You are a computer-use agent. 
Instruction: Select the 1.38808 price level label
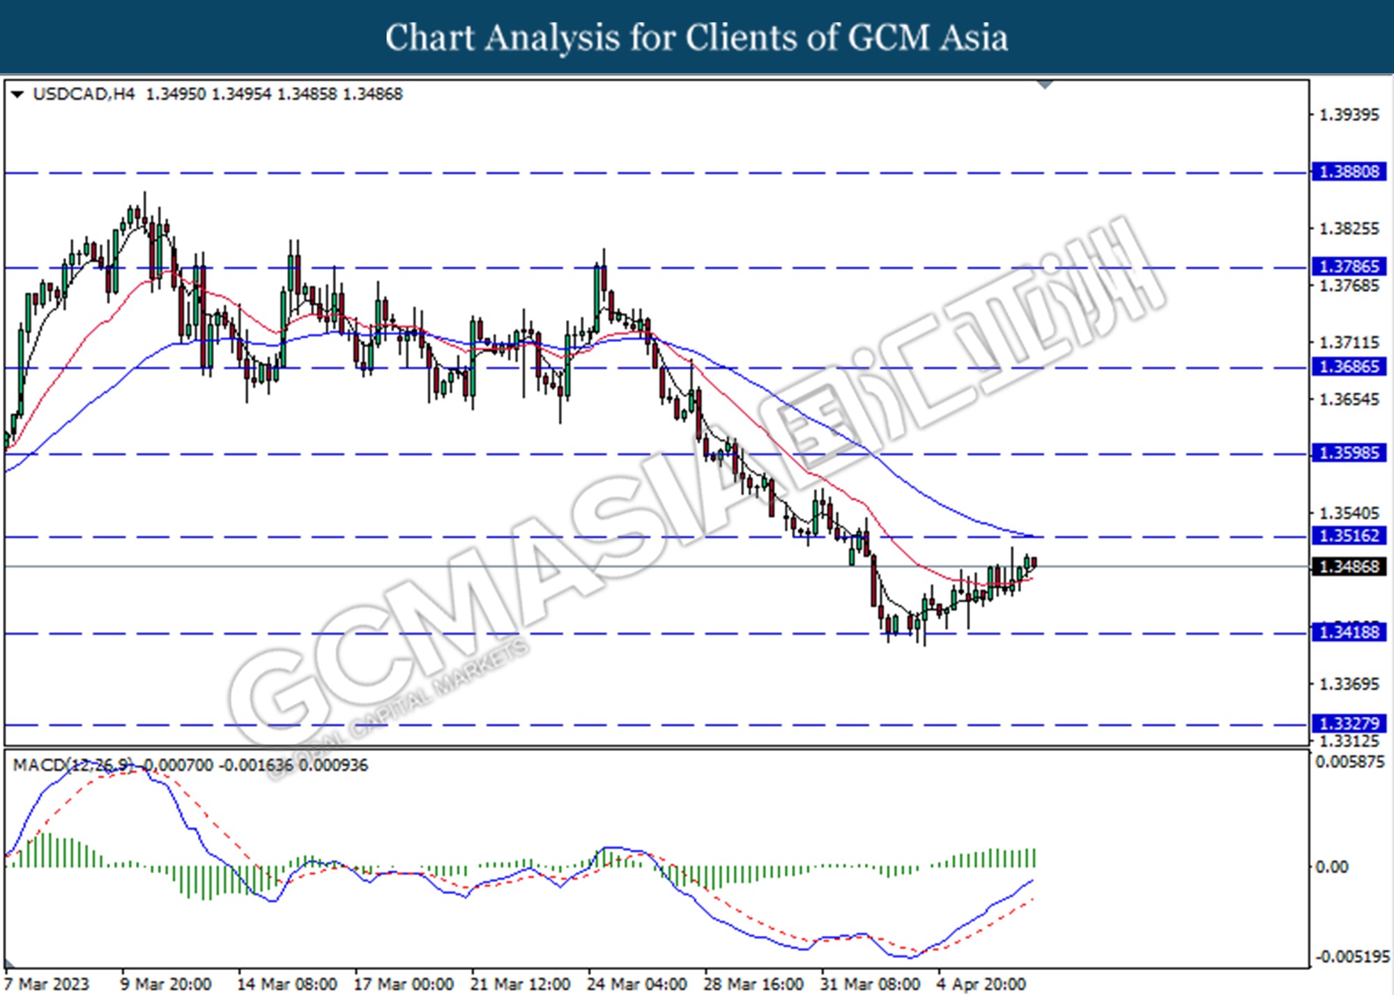coord(1349,172)
